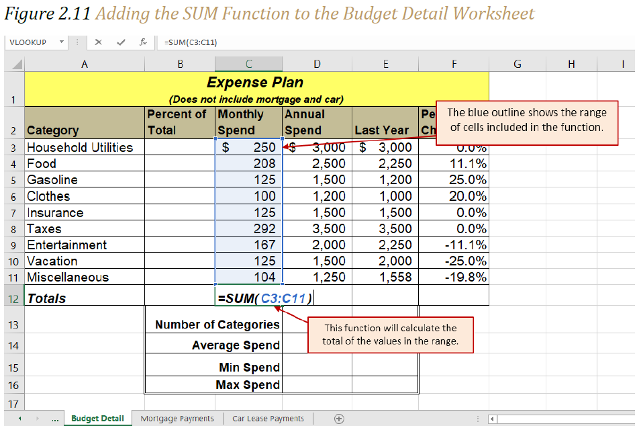Click the Annual Spend header cell
Image resolution: width=637 pixels, height=426 pixels.
point(317,122)
